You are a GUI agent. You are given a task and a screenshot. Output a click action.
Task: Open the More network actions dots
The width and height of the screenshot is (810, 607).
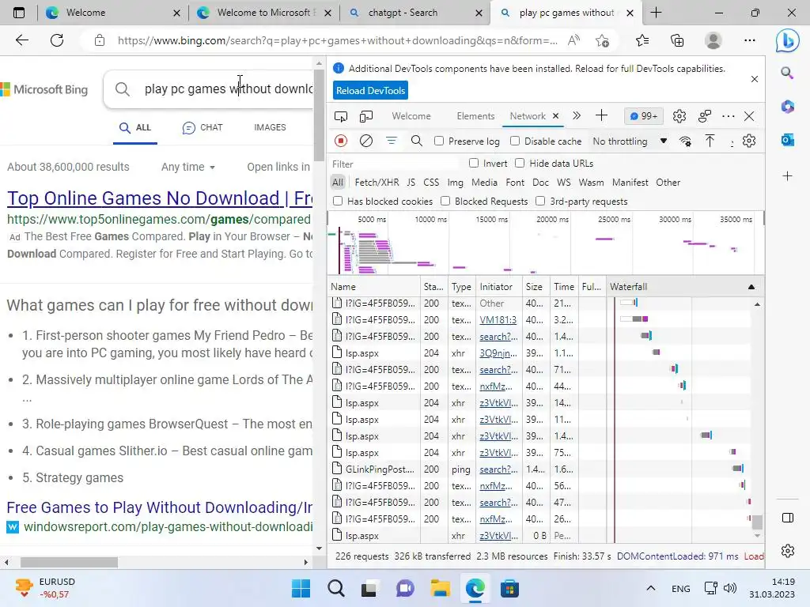click(732, 144)
